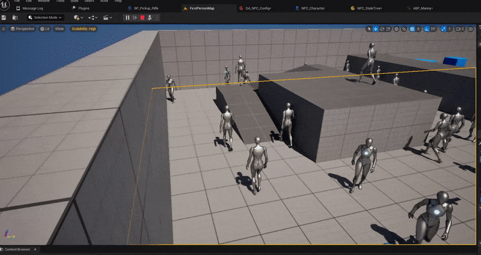Open viewport layout grid icon
481x255 pixels.
click(471, 29)
